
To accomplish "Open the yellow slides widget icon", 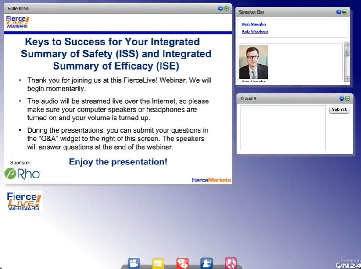I will tap(158, 263).
